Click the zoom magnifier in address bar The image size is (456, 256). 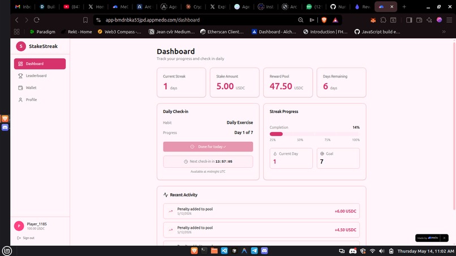coord(301,20)
